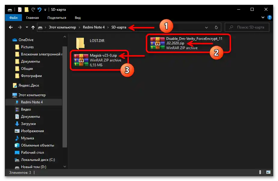
Task: Click the Локальный диск (C:) drive icon
Action: [17, 160]
